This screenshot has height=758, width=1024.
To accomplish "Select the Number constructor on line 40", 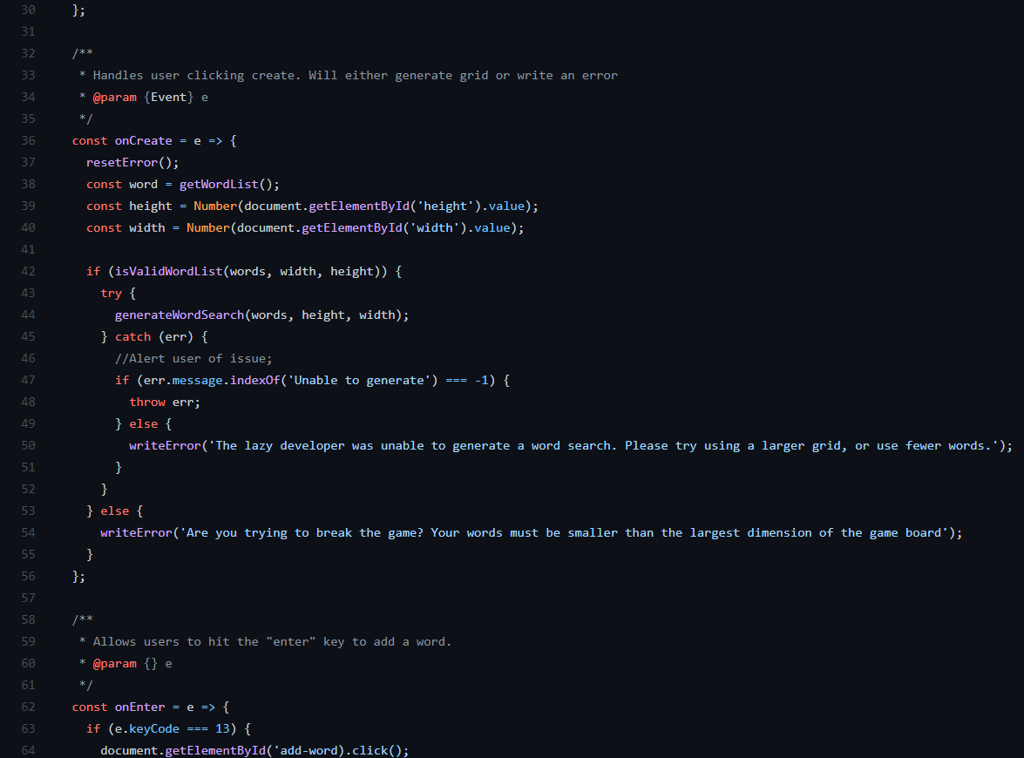I will (207, 227).
